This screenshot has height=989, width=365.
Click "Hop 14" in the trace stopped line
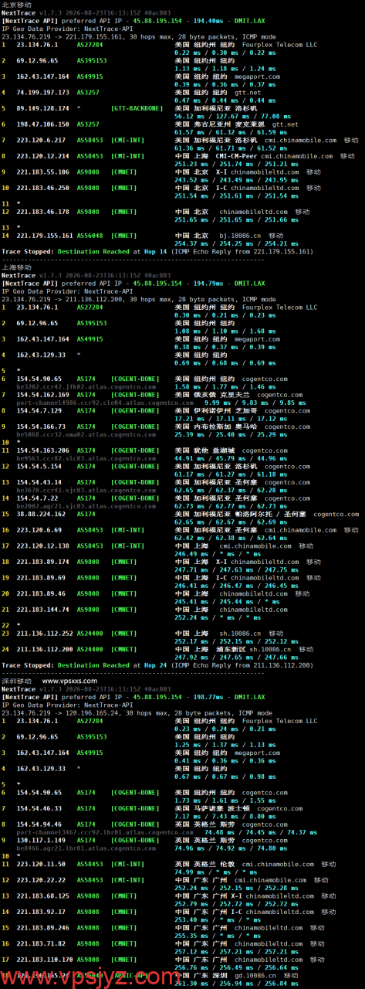click(154, 252)
